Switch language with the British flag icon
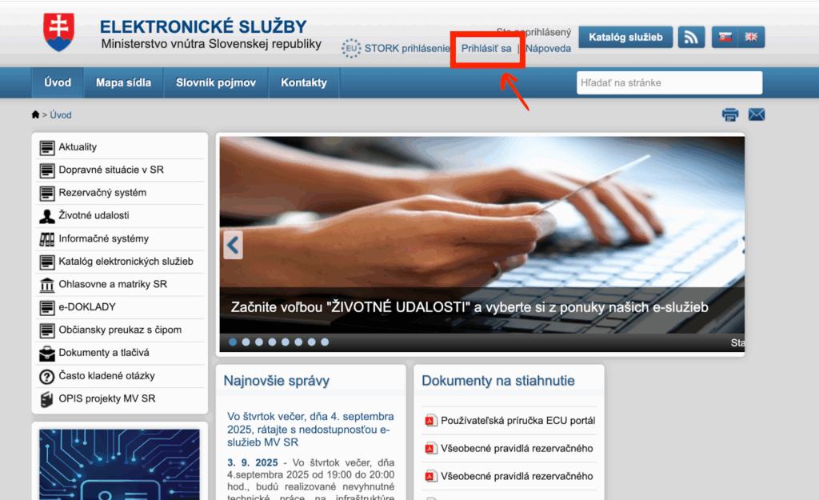Image resolution: width=819 pixels, height=500 pixels. 751,37
